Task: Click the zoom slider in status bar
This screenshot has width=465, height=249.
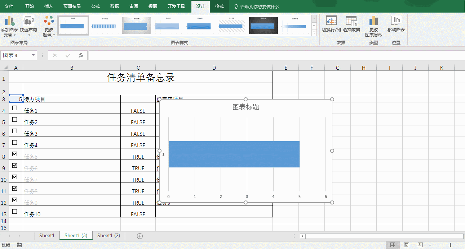Action: (x=450, y=245)
